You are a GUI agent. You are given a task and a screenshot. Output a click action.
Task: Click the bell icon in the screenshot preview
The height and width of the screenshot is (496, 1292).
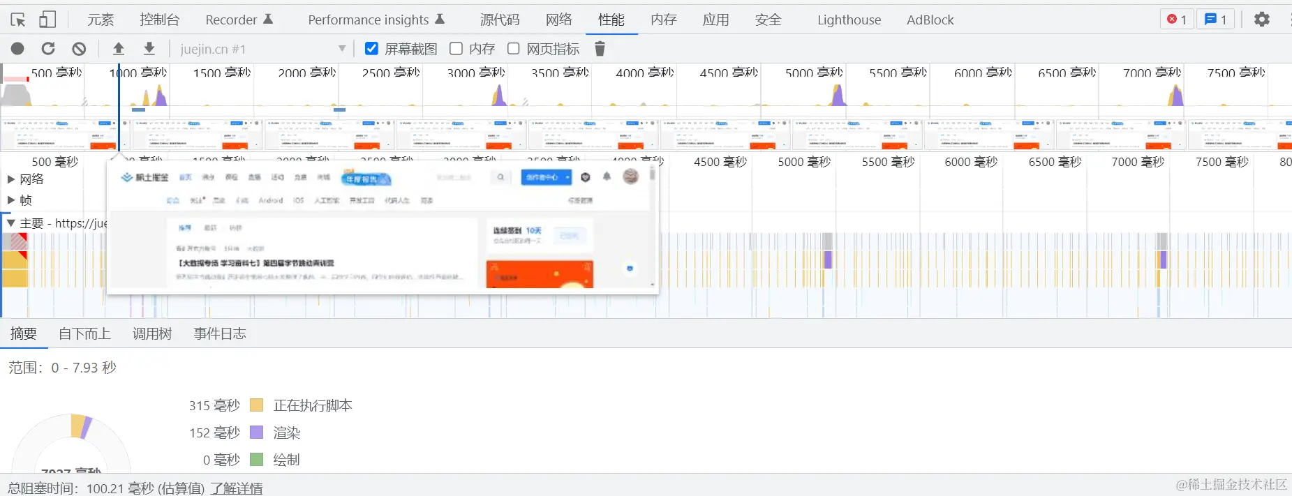coord(607,176)
